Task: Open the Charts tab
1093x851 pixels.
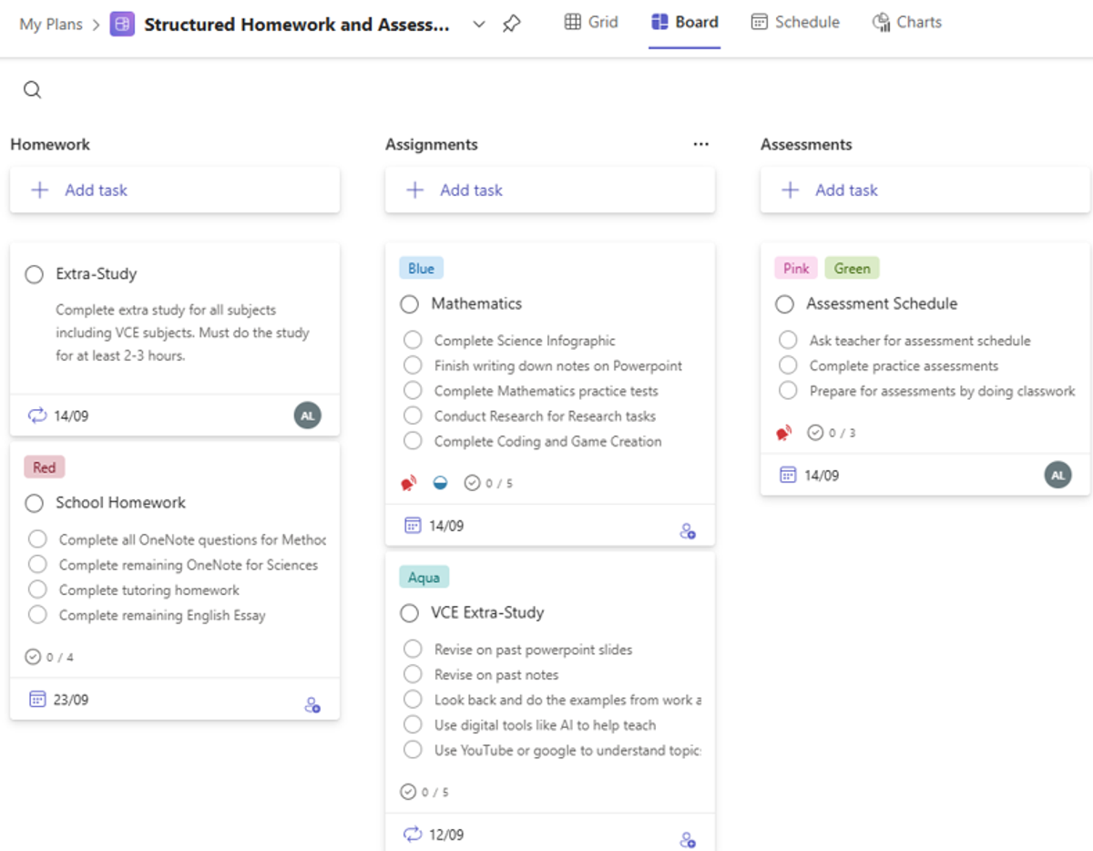Action: pyautogui.click(x=906, y=22)
